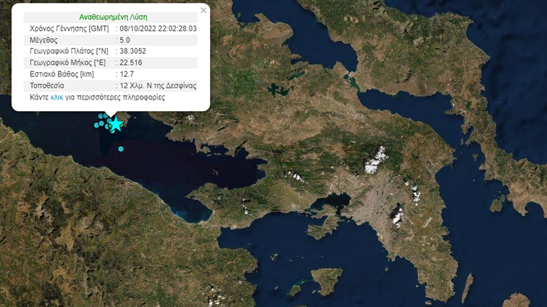Select the 'Εστιακό Βάθος [km]' label
The width and height of the screenshot is (547, 307).
(62, 74)
